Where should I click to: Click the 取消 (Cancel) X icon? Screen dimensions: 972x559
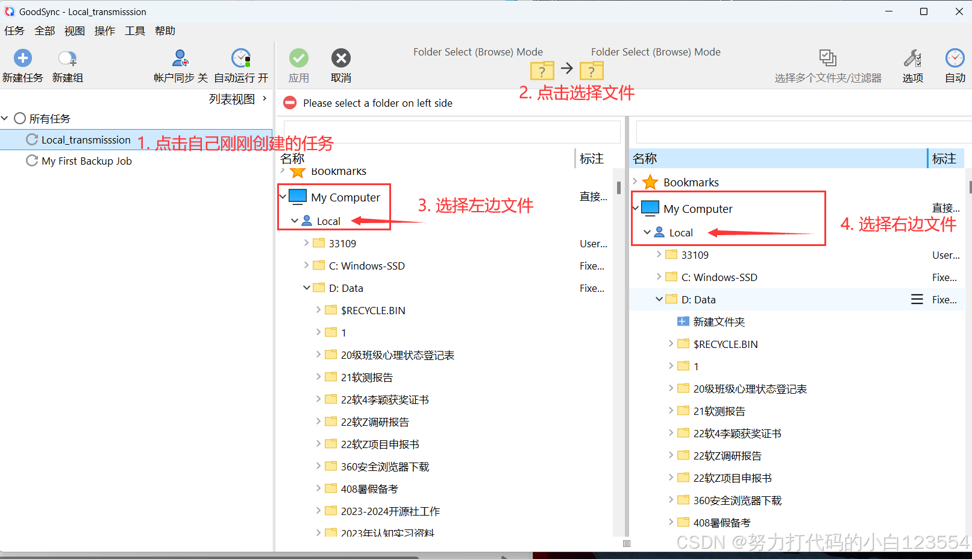(341, 58)
